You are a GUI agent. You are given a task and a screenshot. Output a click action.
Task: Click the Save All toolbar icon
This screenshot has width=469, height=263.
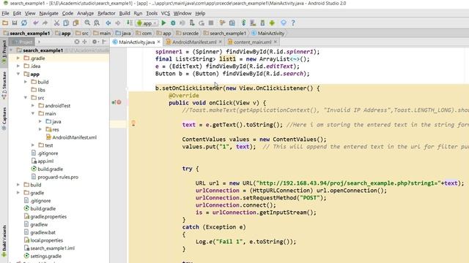[15, 23]
